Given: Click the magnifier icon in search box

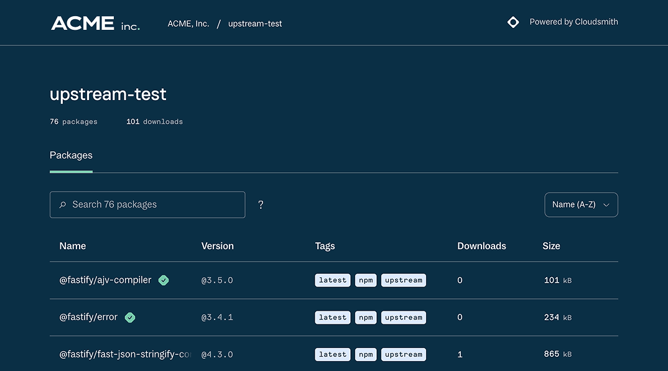Looking at the screenshot, I should point(63,204).
